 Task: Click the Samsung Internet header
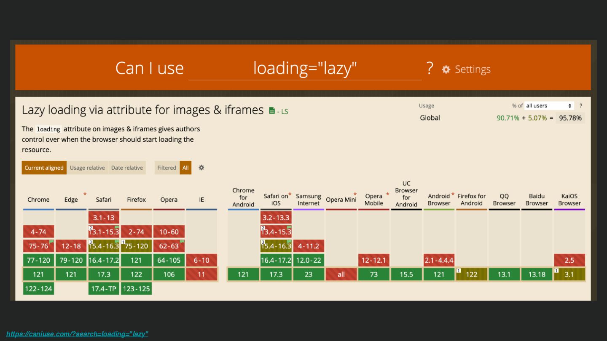[309, 200]
